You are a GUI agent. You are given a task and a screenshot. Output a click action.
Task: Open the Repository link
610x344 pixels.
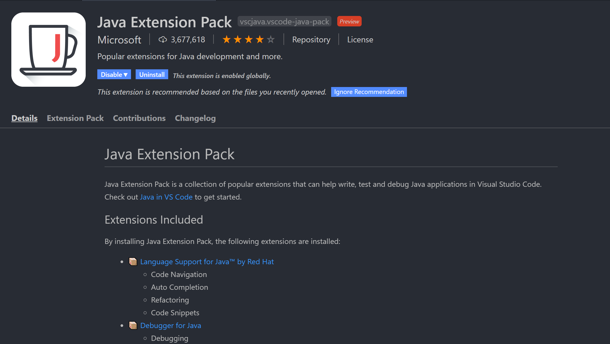[311, 39]
